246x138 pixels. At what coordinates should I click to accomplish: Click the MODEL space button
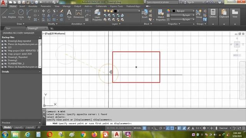tap(137, 128)
